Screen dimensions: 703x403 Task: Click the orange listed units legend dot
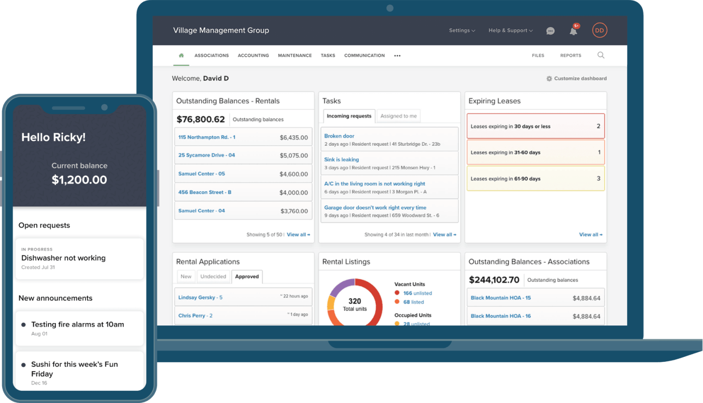[x=396, y=302]
